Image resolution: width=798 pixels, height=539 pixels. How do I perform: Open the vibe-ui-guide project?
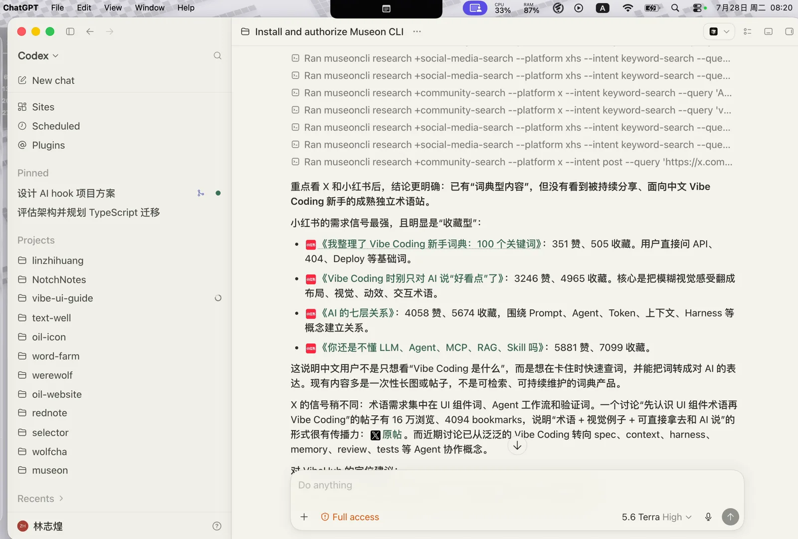119,298
